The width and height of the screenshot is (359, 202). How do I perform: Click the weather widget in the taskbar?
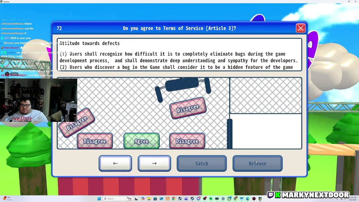pos(7,199)
